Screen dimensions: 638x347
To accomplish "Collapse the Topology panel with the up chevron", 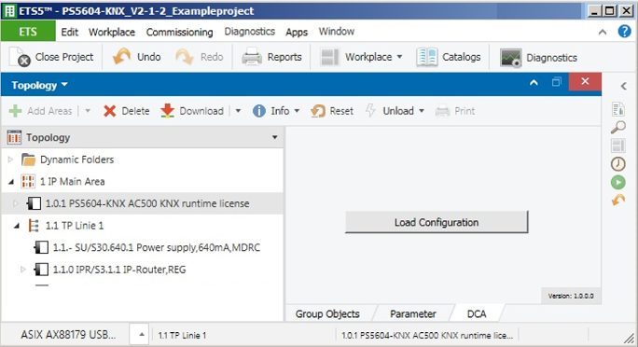I will point(534,83).
